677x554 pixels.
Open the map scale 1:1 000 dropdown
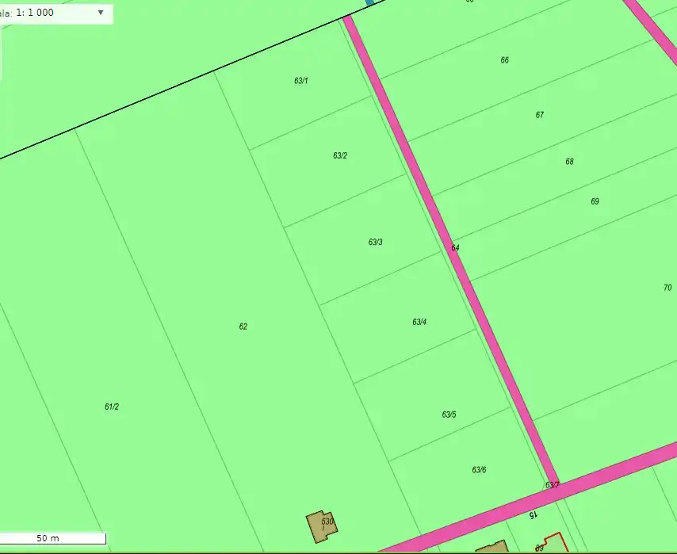tap(100, 13)
